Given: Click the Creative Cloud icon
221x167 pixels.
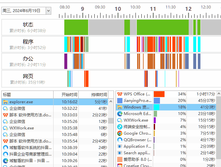Looking at the screenshot, I should coord(120,165).
